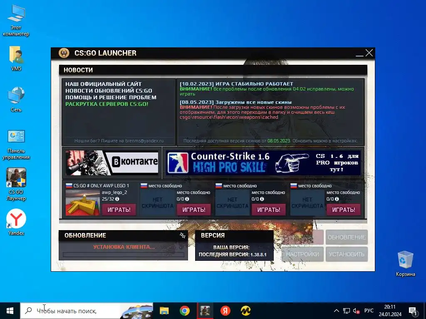Click the [10.02.2023] ИГРА СТАБИЛЬНО РАБОТАЕТ headline
Image resolution: width=426 pixels, height=319 pixels.
[236, 84]
